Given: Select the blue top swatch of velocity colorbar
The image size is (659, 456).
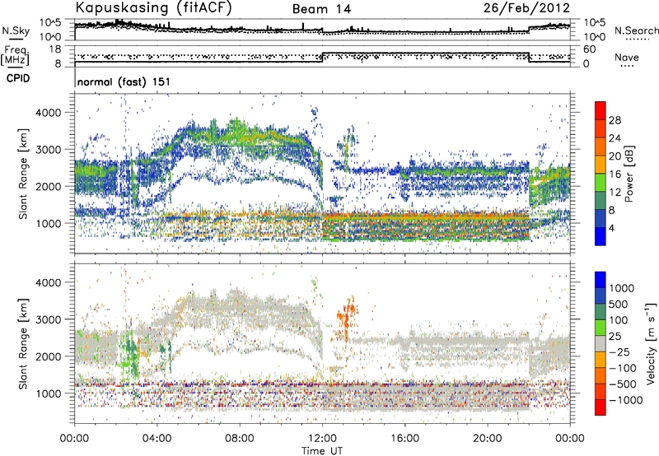Looking at the screenshot, I should pos(601,280).
